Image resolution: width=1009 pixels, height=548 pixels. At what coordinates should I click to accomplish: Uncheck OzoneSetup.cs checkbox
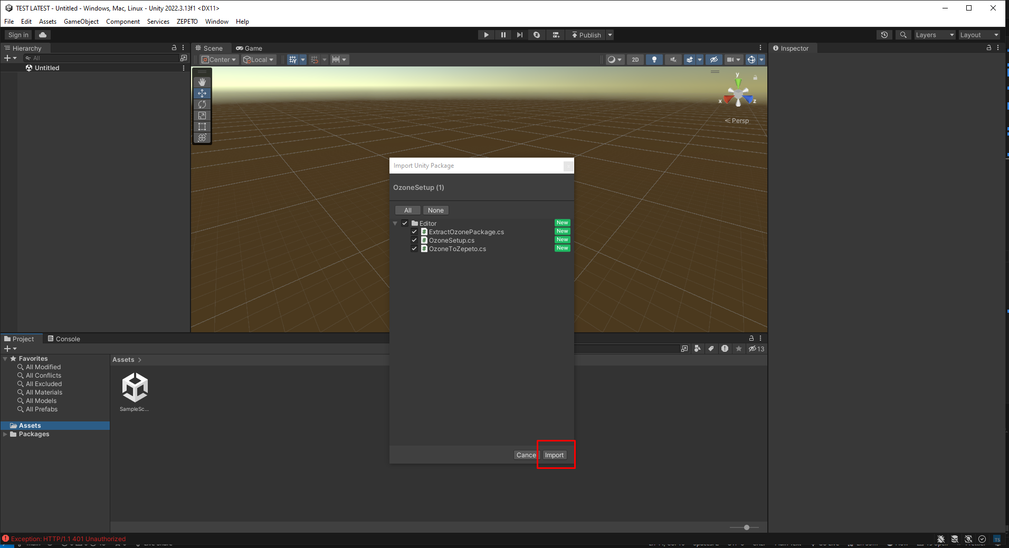(414, 240)
